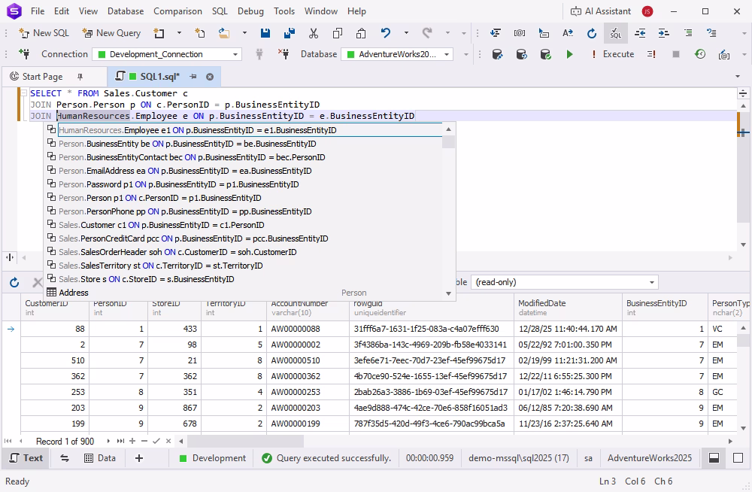The width and height of the screenshot is (752, 492).
Task: Open the query execution history icon
Action: 700,54
